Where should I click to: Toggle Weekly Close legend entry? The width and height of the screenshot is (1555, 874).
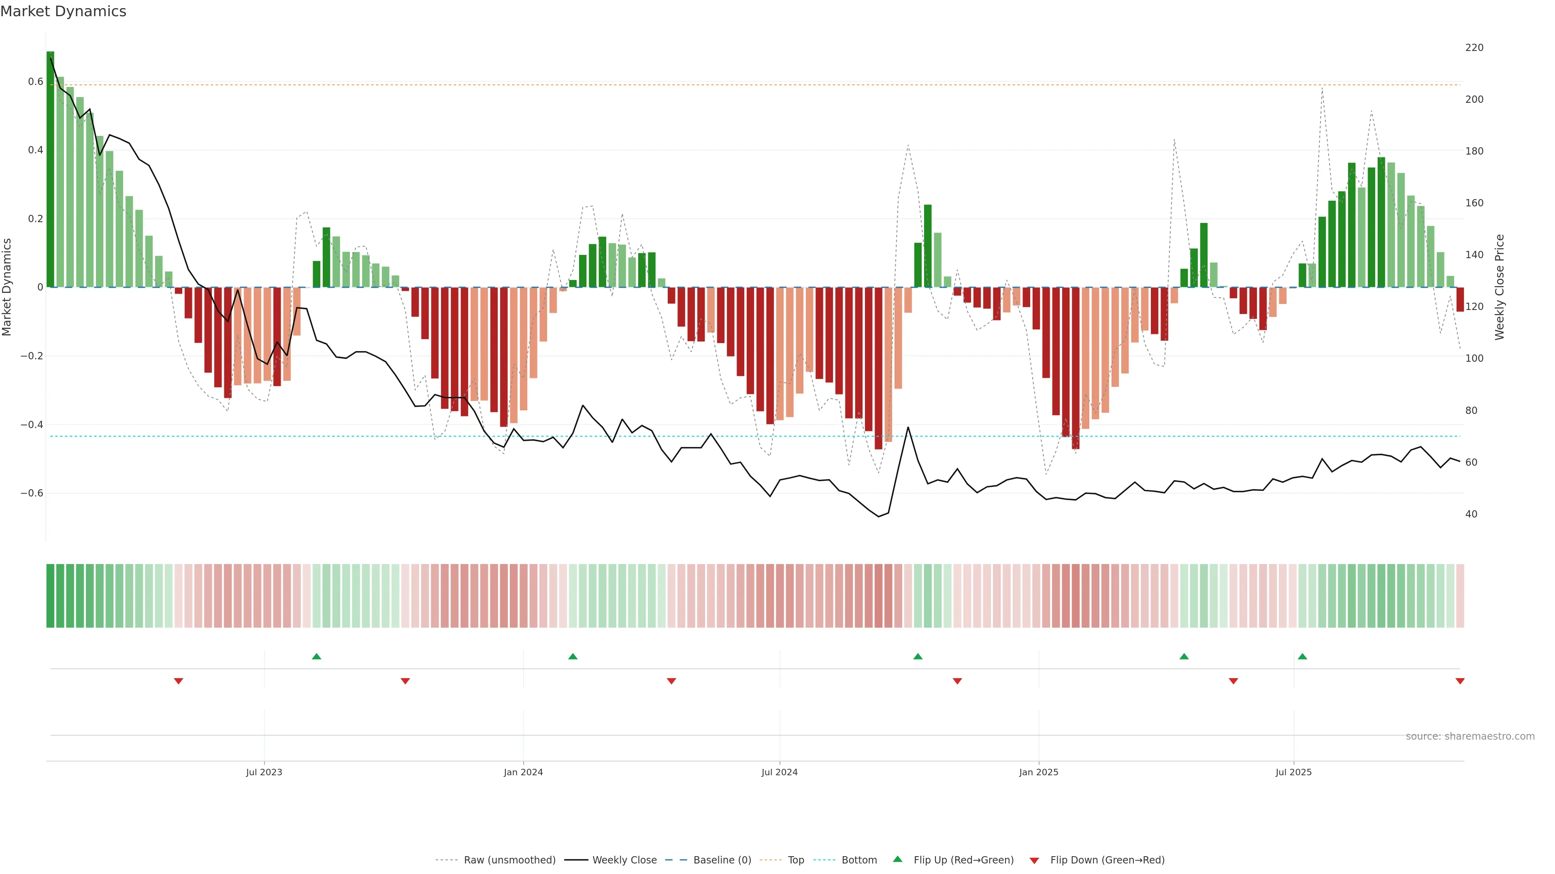point(624,860)
